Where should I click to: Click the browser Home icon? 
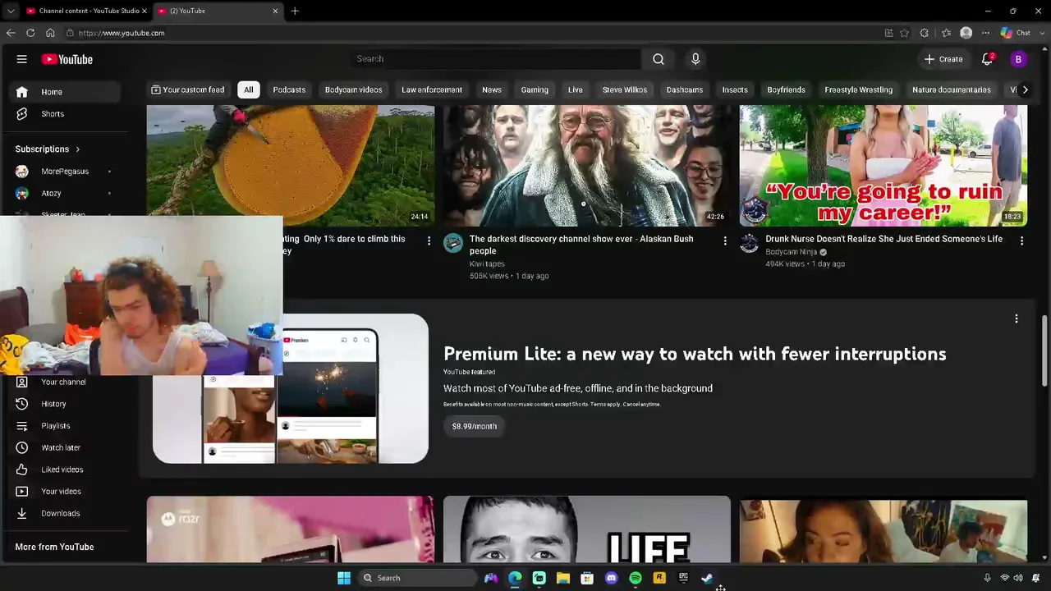[50, 33]
